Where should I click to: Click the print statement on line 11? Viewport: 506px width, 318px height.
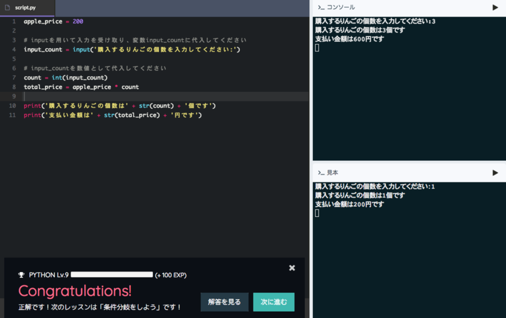click(x=112, y=115)
